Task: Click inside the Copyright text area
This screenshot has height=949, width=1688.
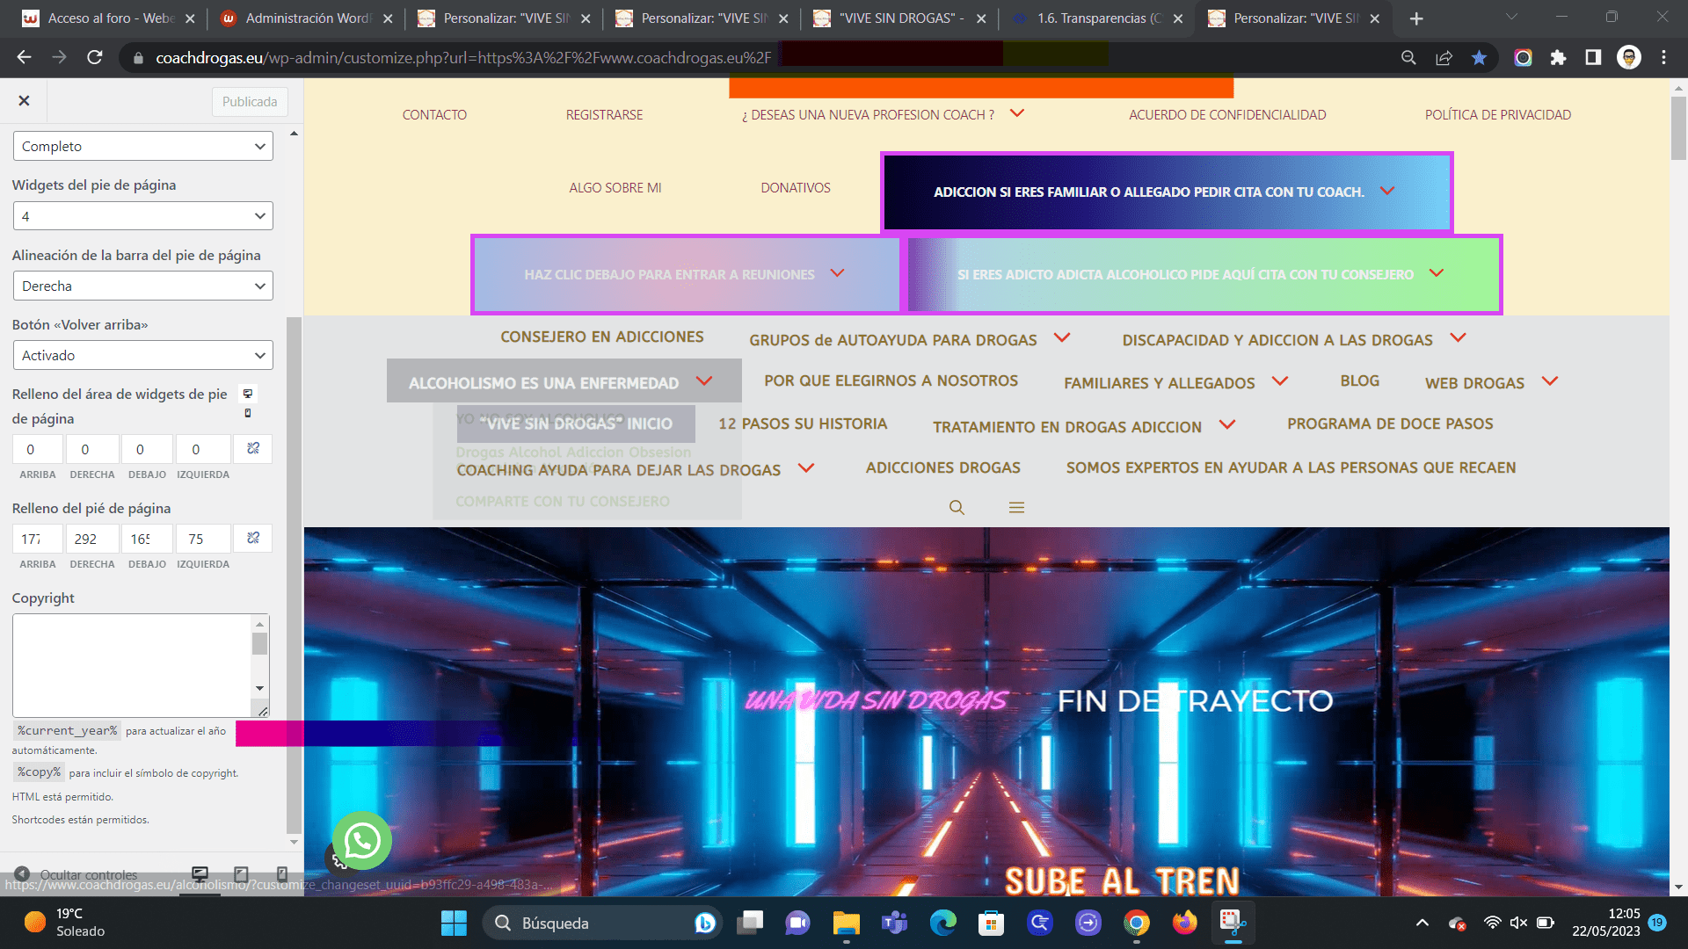Action: [133, 665]
